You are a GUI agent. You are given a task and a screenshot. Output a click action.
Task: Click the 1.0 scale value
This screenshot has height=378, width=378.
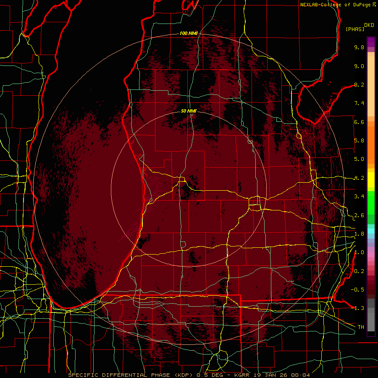[x=359, y=252]
